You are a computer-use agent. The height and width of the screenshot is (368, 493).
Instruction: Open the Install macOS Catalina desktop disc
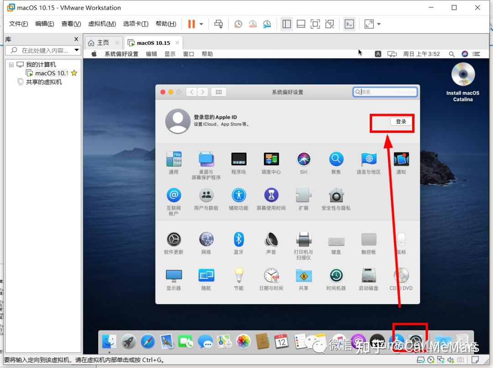(x=463, y=82)
